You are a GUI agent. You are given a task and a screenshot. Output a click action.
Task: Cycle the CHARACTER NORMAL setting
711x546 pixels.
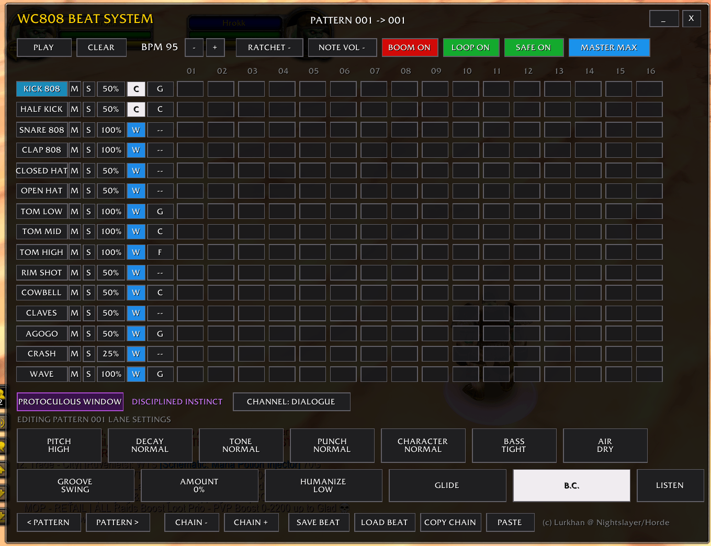[x=423, y=446]
